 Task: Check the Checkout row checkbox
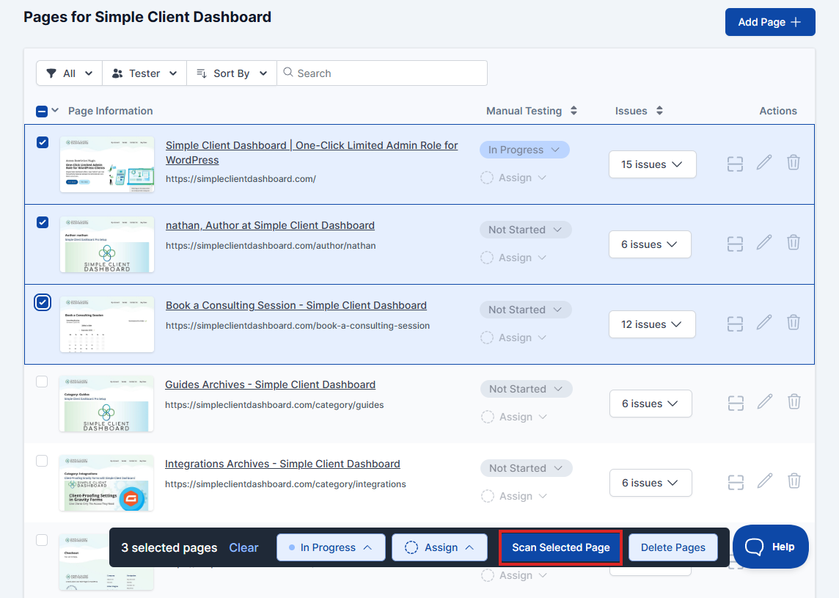click(x=42, y=539)
